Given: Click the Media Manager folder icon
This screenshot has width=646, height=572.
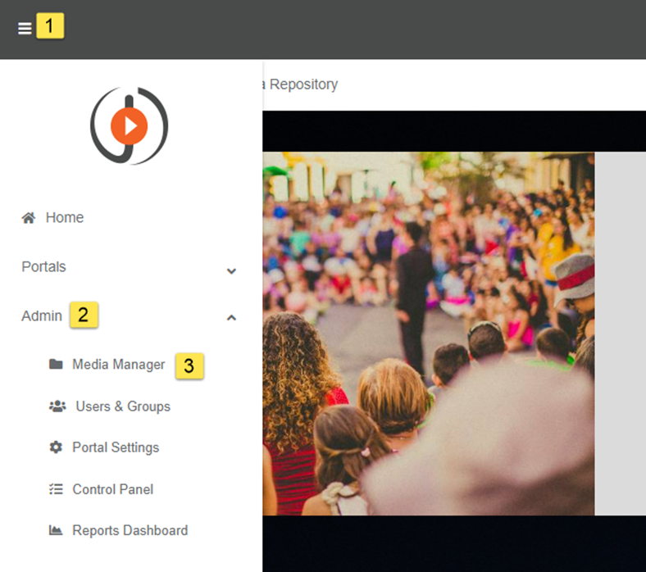Looking at the screenshot, I should pos(56,364).
